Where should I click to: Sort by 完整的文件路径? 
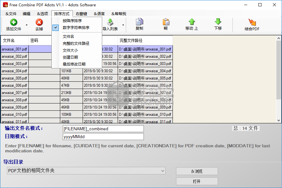tap(76, 43)
